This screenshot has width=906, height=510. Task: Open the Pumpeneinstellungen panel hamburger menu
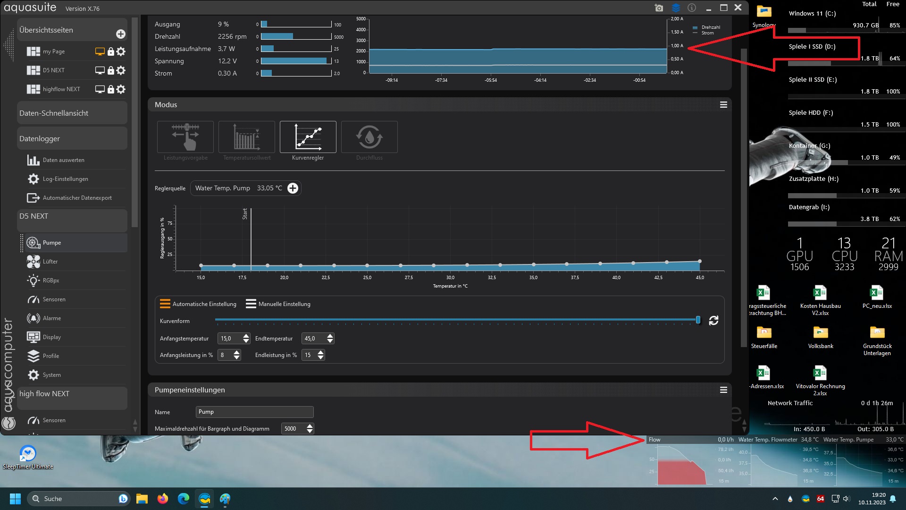pyautogui.click(x=723, y=390)
